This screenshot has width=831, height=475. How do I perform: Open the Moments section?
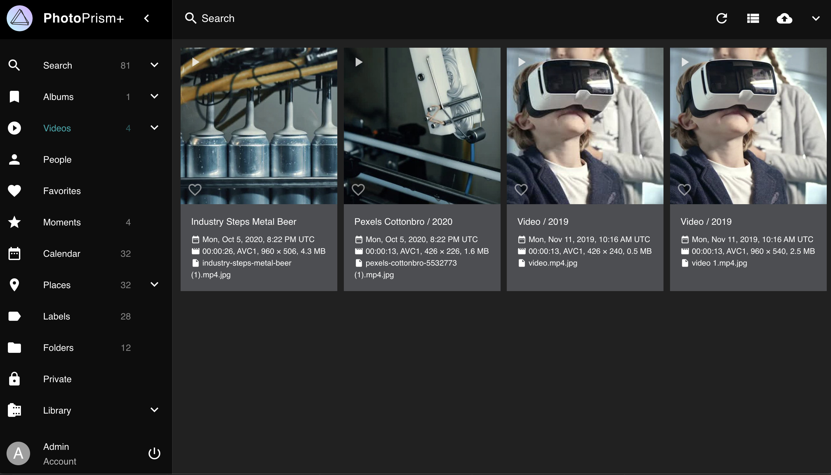[62, 222]
